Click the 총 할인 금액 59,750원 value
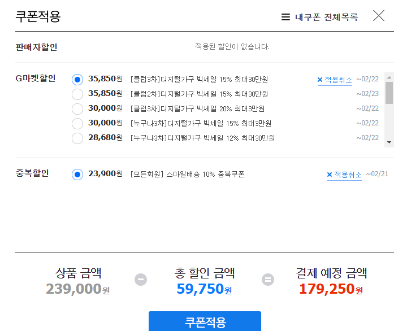This screenshot has height=331, width=407. pos(204,289)
